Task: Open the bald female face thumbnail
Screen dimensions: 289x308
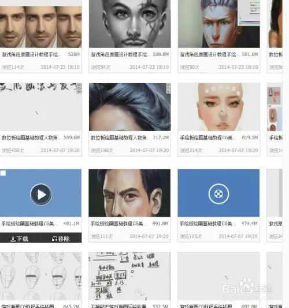Action: pos(219,107)
